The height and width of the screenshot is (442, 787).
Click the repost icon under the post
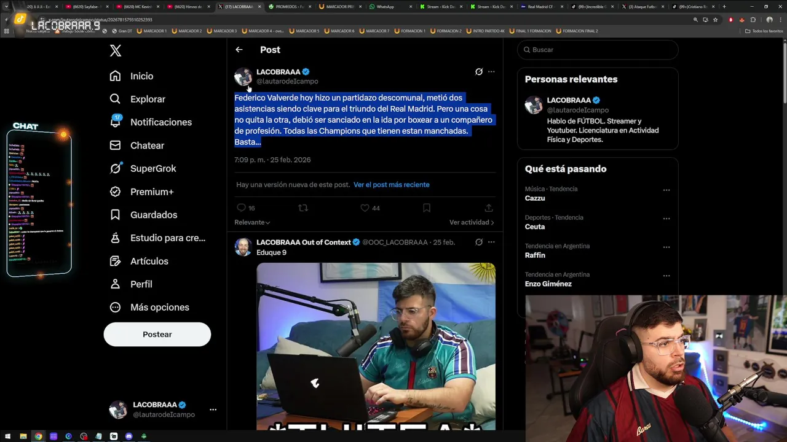click(x=303, y=208)
